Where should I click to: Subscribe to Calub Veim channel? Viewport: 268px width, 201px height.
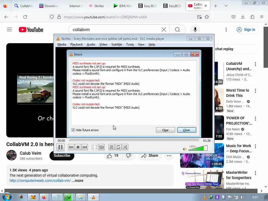point(62,155)
